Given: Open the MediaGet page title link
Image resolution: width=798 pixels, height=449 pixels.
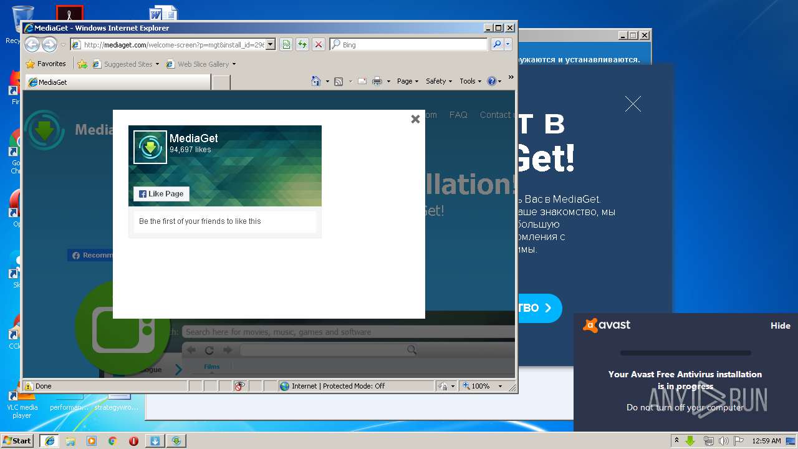Looking at the screenshot, I should coord(194,138).
